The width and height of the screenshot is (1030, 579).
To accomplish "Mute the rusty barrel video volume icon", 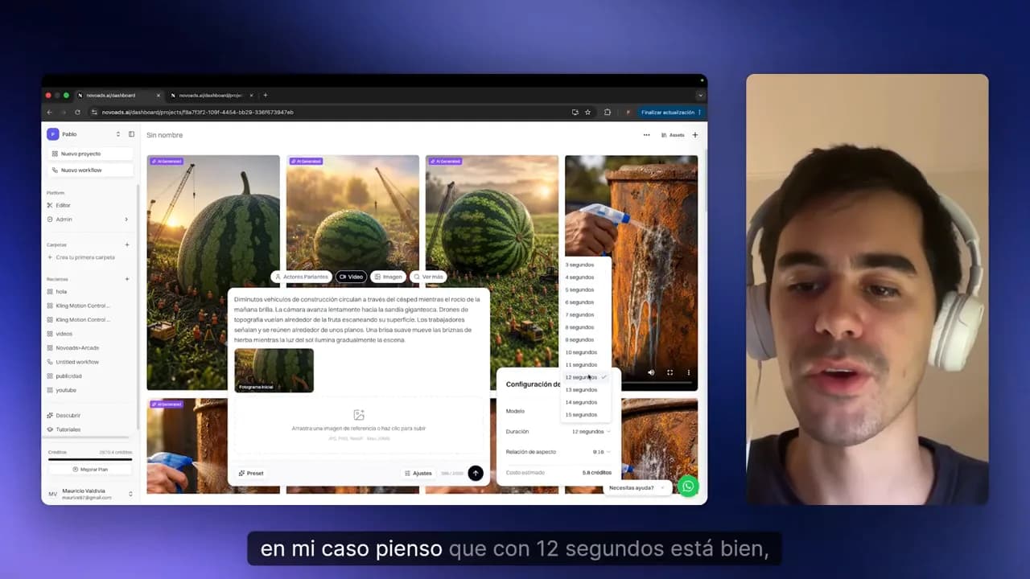I will click(x=651, y=372).
